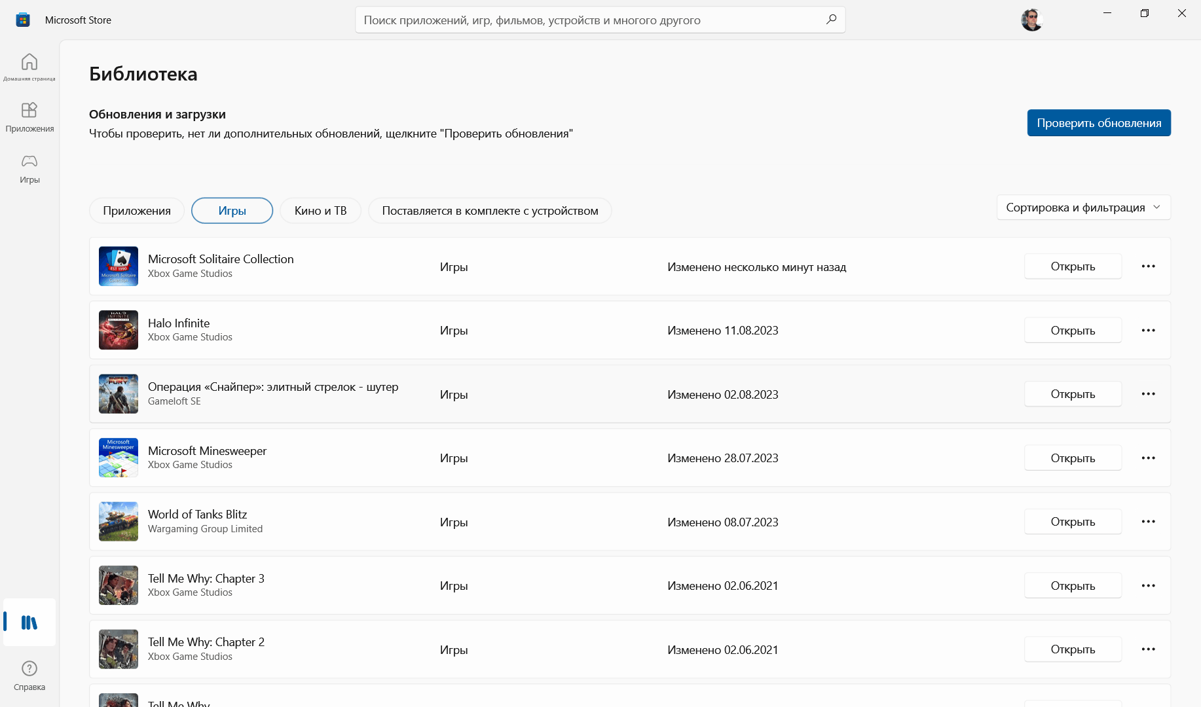Launch Tell Me Why: Chapter 3
The image size is (1201, 707).
(x=1073, y=586)
